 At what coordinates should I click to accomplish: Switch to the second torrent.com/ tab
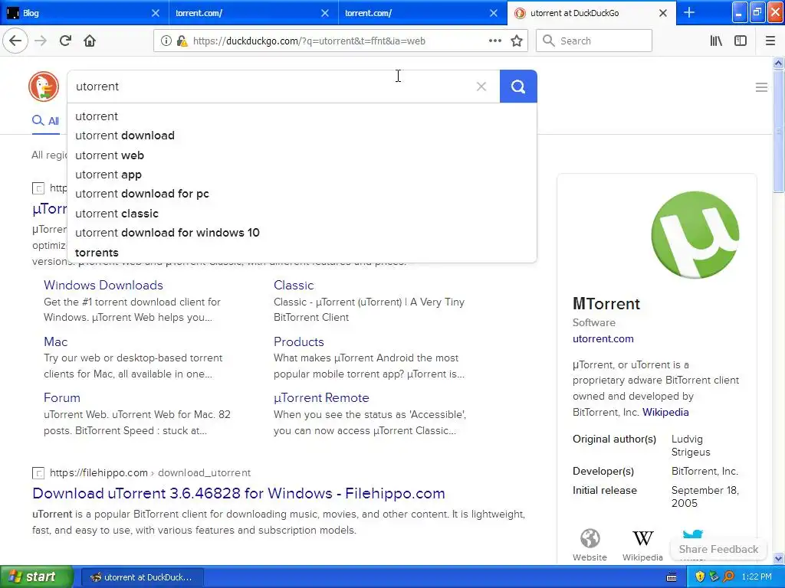(x=422, y=13)
